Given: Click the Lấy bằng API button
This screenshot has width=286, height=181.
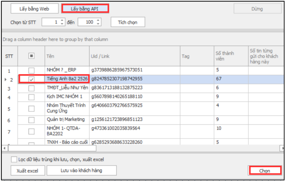Looking at the screenshot, I should (85, 9).
